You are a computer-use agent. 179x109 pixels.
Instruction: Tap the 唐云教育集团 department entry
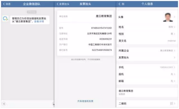(147, 92)
